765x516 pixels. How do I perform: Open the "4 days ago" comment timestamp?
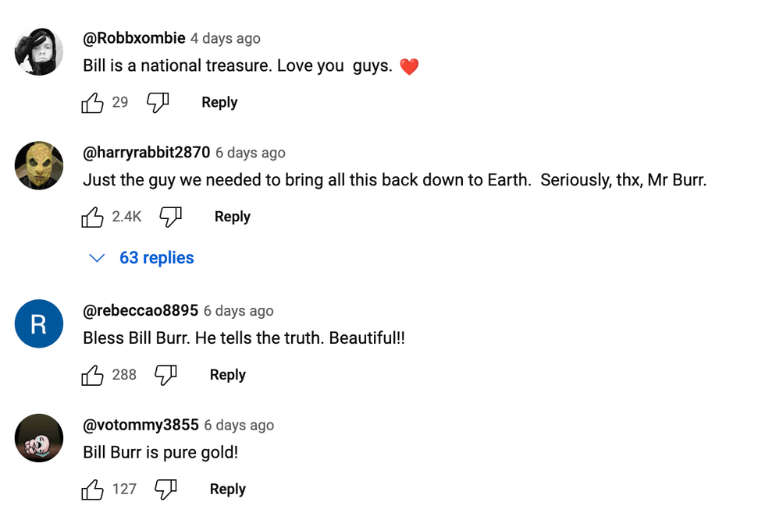(226, 39)
